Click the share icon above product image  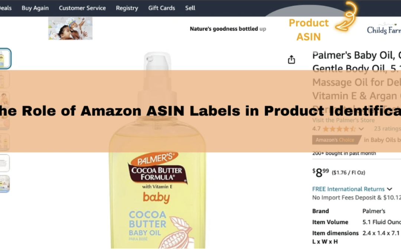pos(291,60)
